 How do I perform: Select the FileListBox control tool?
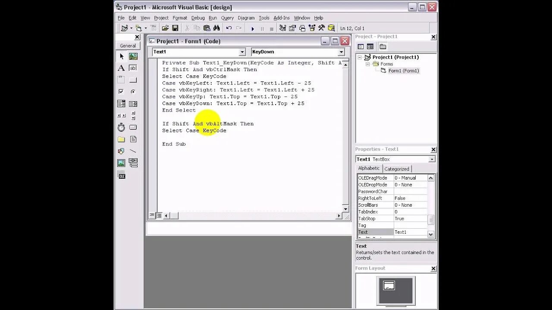tap(133, 139)
